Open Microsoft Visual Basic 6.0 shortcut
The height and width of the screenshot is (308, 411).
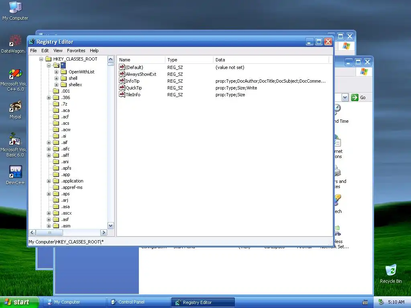15,145
